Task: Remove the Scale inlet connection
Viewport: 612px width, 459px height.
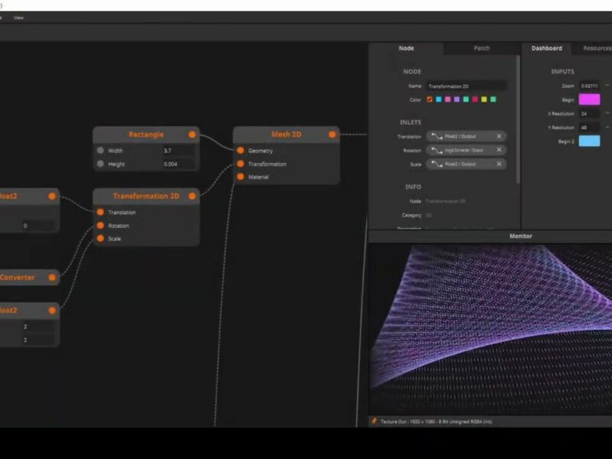Action: [499, 164]
